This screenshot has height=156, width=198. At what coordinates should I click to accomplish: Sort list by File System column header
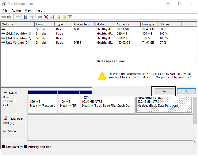pos(82,25)
